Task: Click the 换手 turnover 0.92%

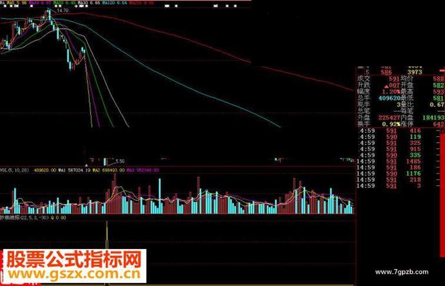Action: (391, 124)
